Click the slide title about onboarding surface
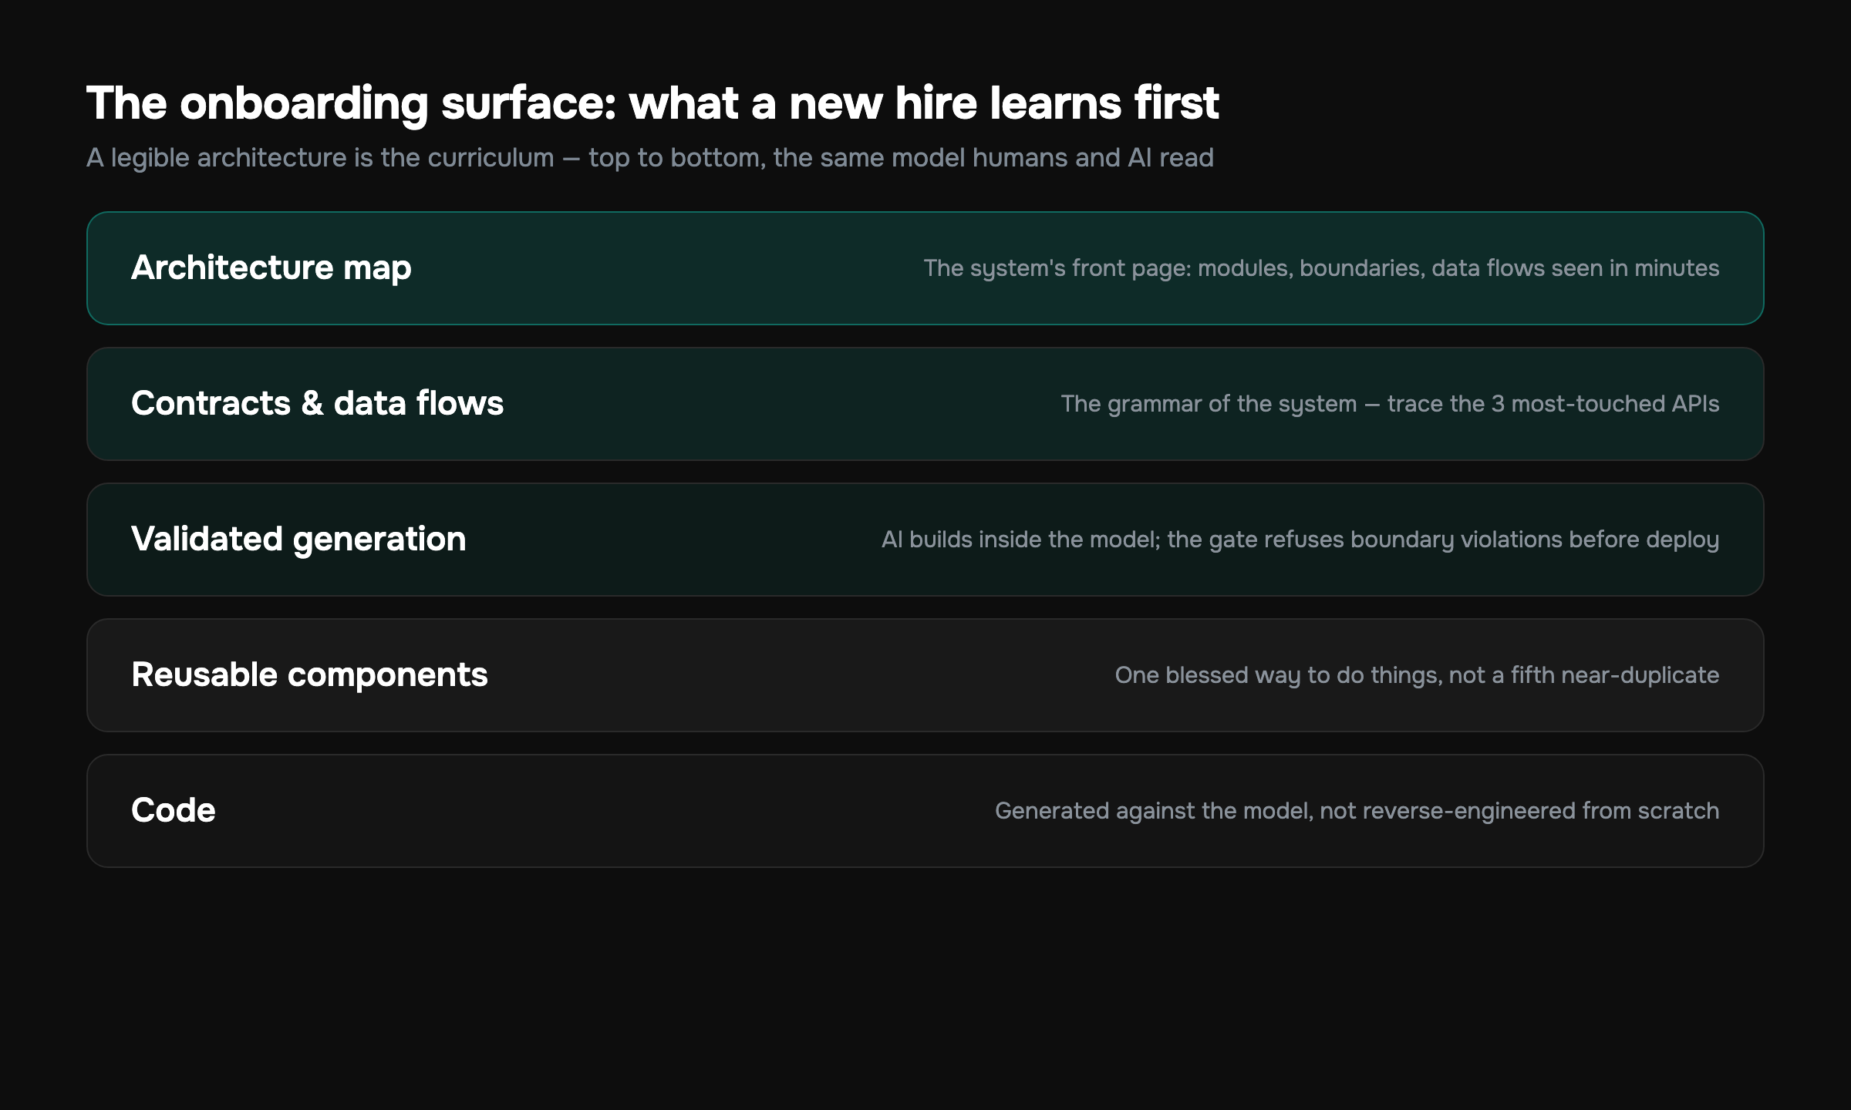This screenshot has width=1851, height=1110. click(652, 103)
